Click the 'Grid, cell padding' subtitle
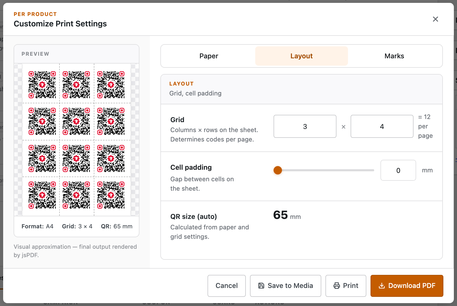This screenshot has height=306, width=457. tap(195, 93)
